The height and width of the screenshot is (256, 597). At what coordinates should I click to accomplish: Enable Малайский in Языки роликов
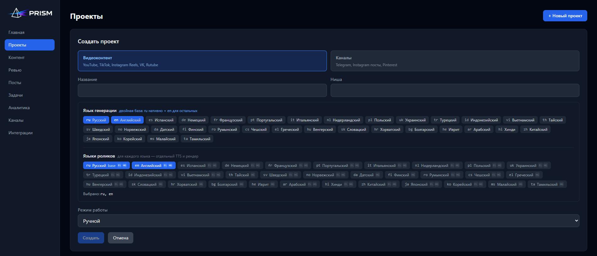[507, 184]
